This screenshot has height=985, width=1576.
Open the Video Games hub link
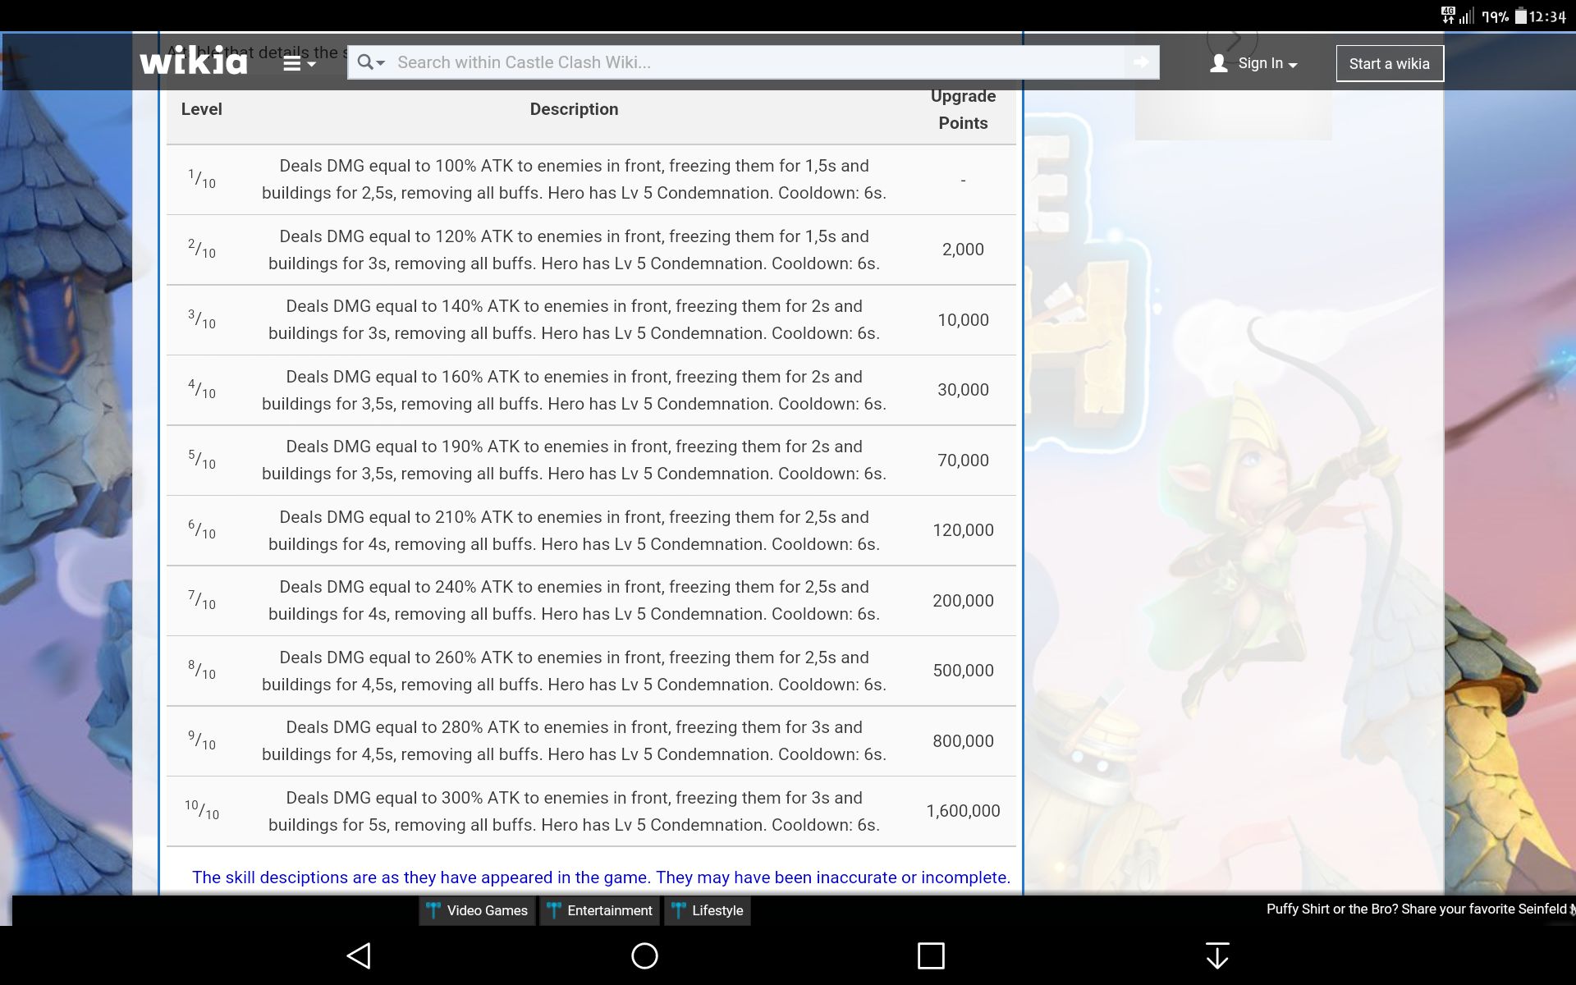coord(477,910)
